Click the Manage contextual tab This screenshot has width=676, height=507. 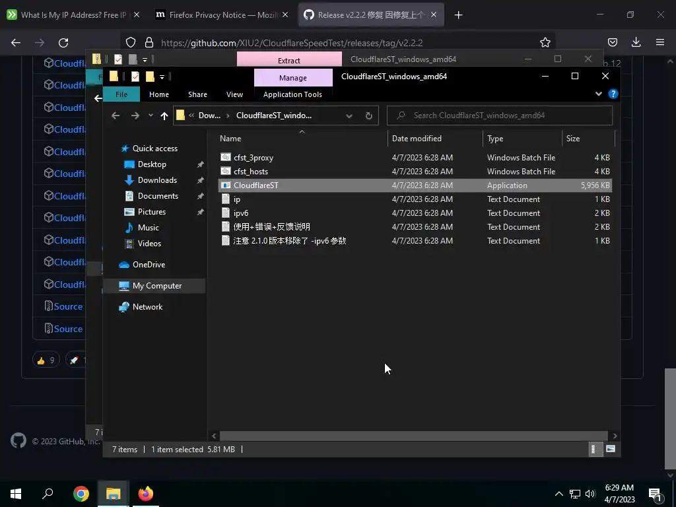[x=293, y=78]
